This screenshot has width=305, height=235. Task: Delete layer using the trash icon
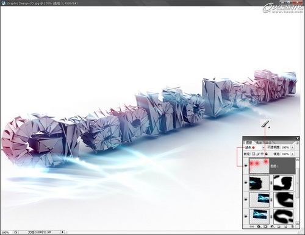tap(292, 226)
